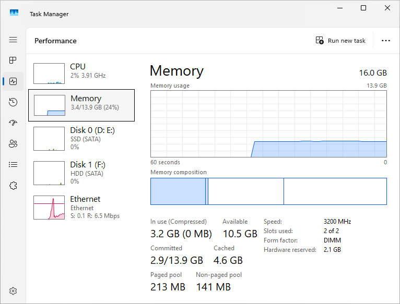Click the 2.1 GB hardware reserved value

[x=332, y=250]
